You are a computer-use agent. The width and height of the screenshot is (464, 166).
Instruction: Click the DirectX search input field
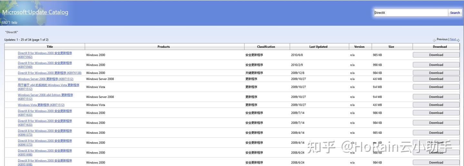(x=411, y=13)
